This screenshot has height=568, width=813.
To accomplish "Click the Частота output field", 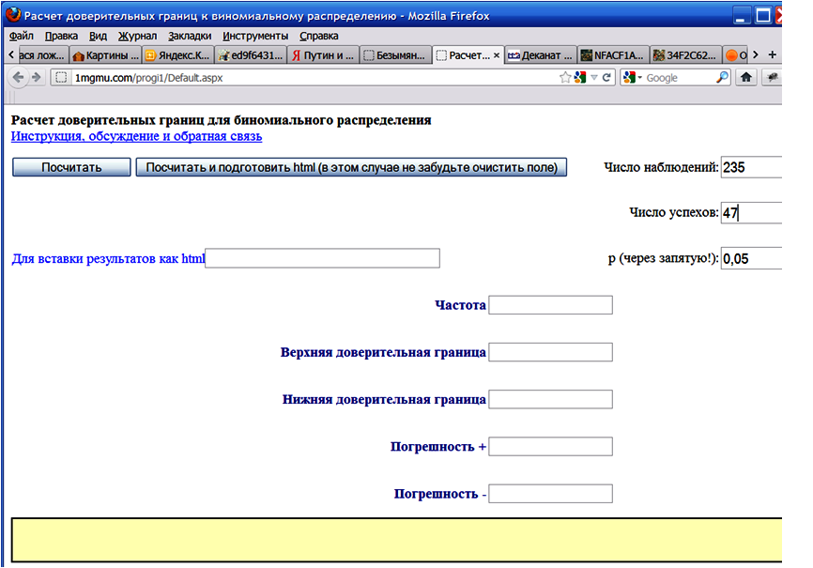I will (x=551, y=305).
